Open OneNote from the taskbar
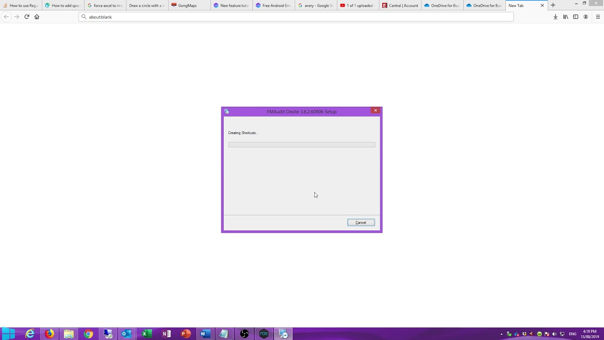 pos(166,334)
